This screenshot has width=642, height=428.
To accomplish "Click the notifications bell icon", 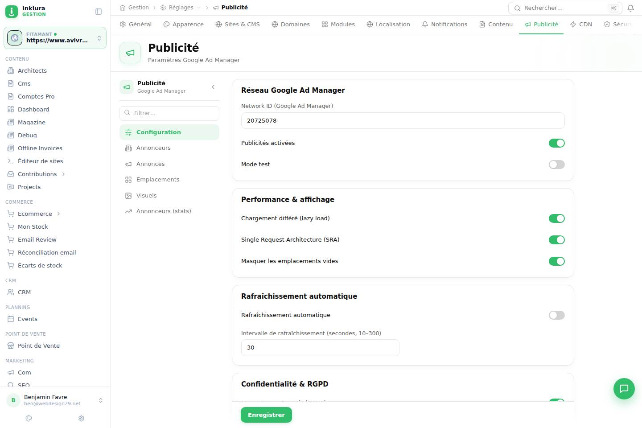I will (x=630, y=8).
